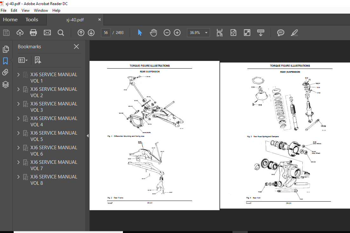Click the Zoom in plus icon
This screenshot has width=350, height=233.
(x=177, y=33)
